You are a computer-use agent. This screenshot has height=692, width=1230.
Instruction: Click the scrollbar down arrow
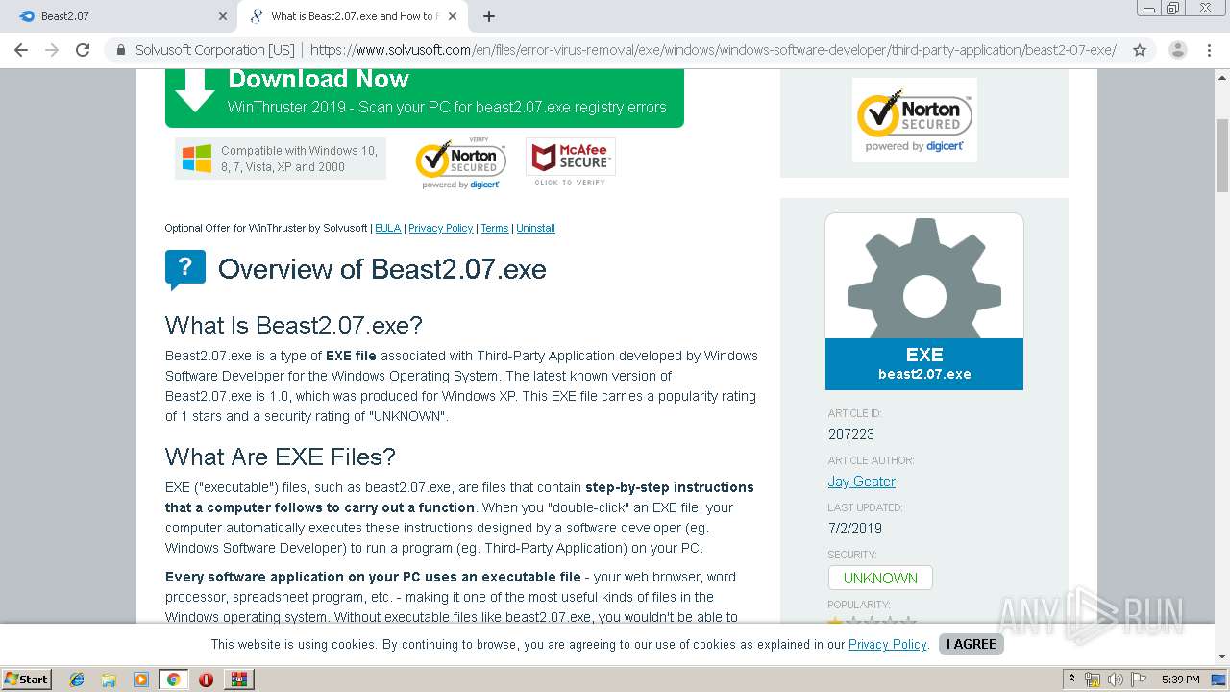[x=1222, y=656]
